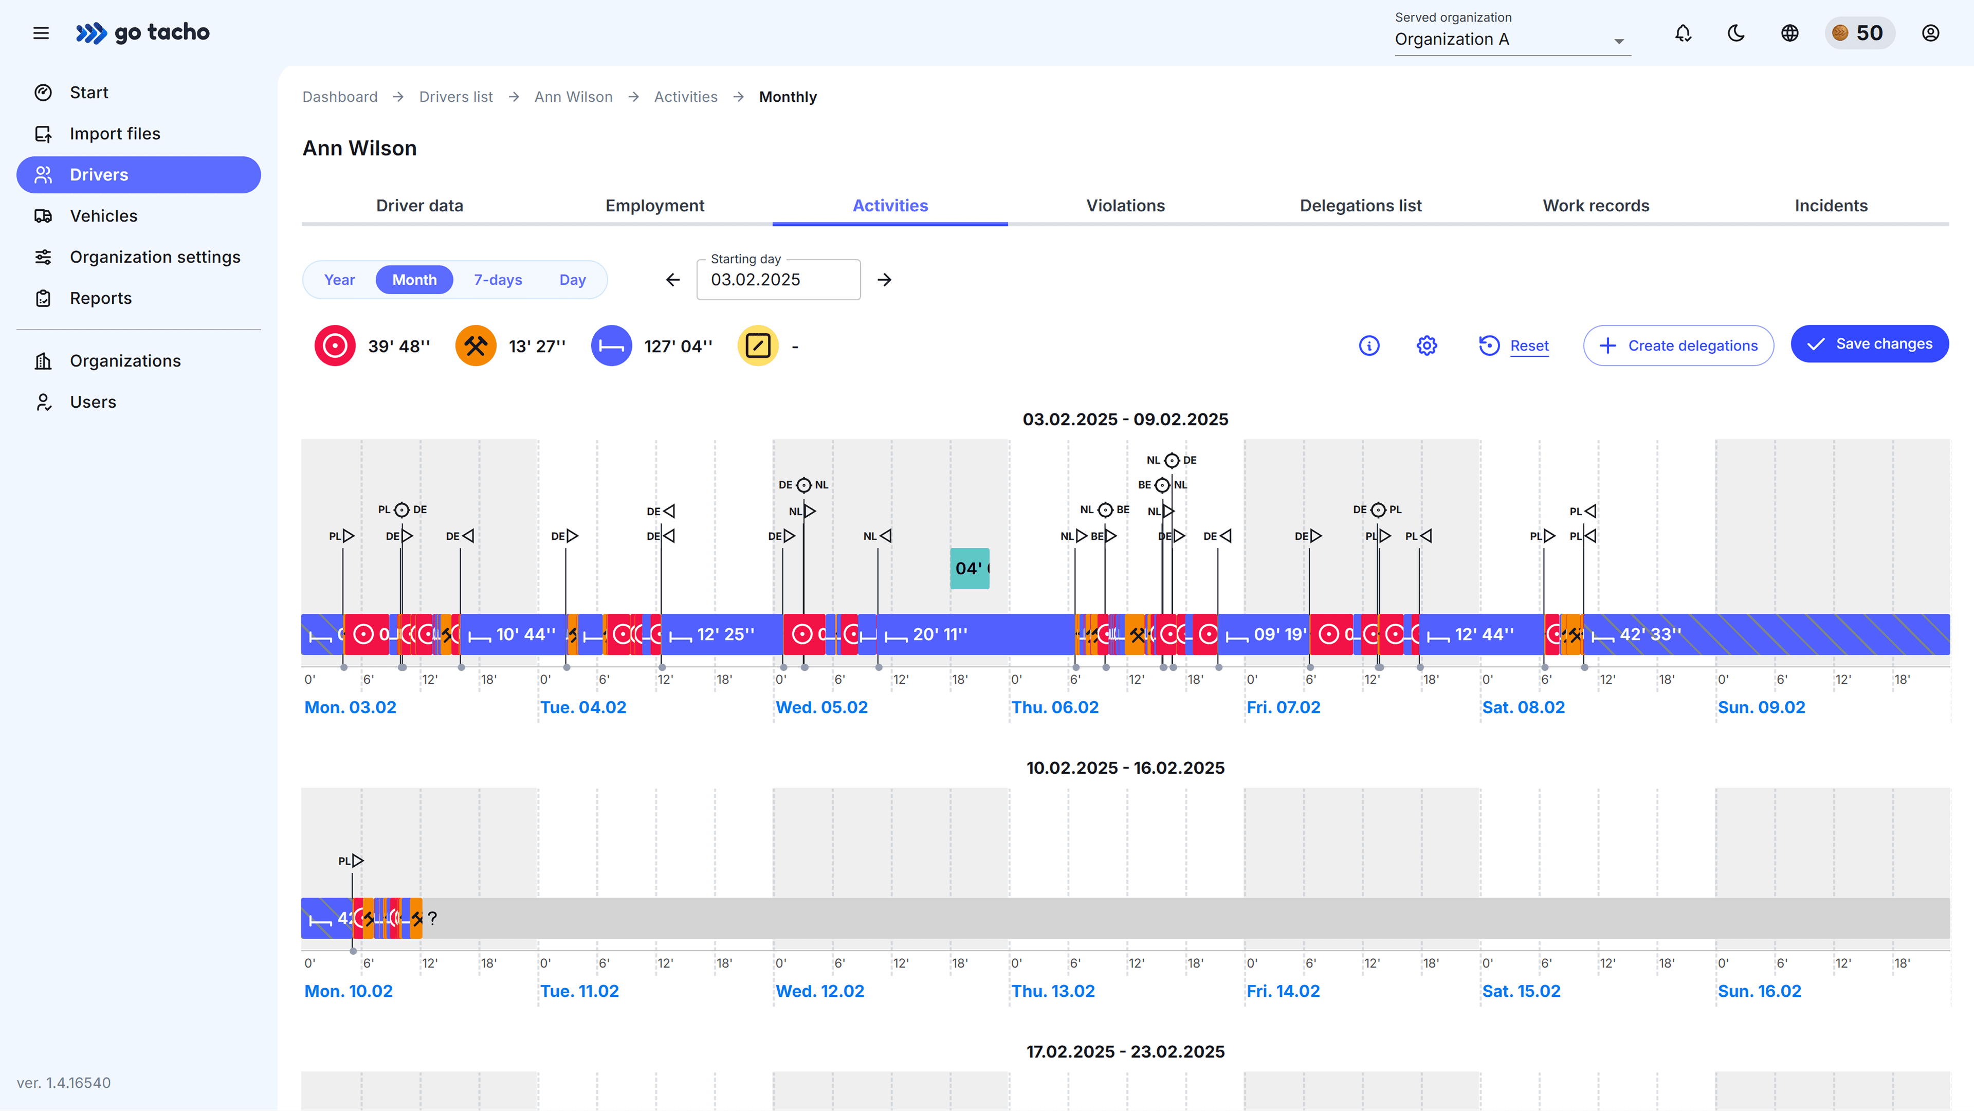The height and width of the screenshot is (1111, 1974).
Task: Open the account profile menu
Action: 1930,33
